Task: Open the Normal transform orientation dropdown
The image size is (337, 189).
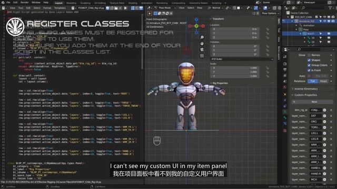Action: click(x=216, y=8)
